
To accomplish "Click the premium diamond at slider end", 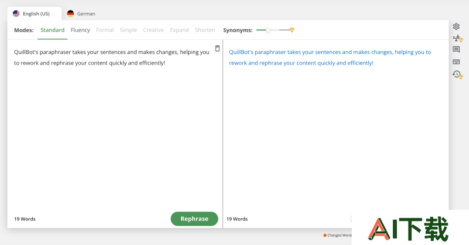I will click(292, 30).
